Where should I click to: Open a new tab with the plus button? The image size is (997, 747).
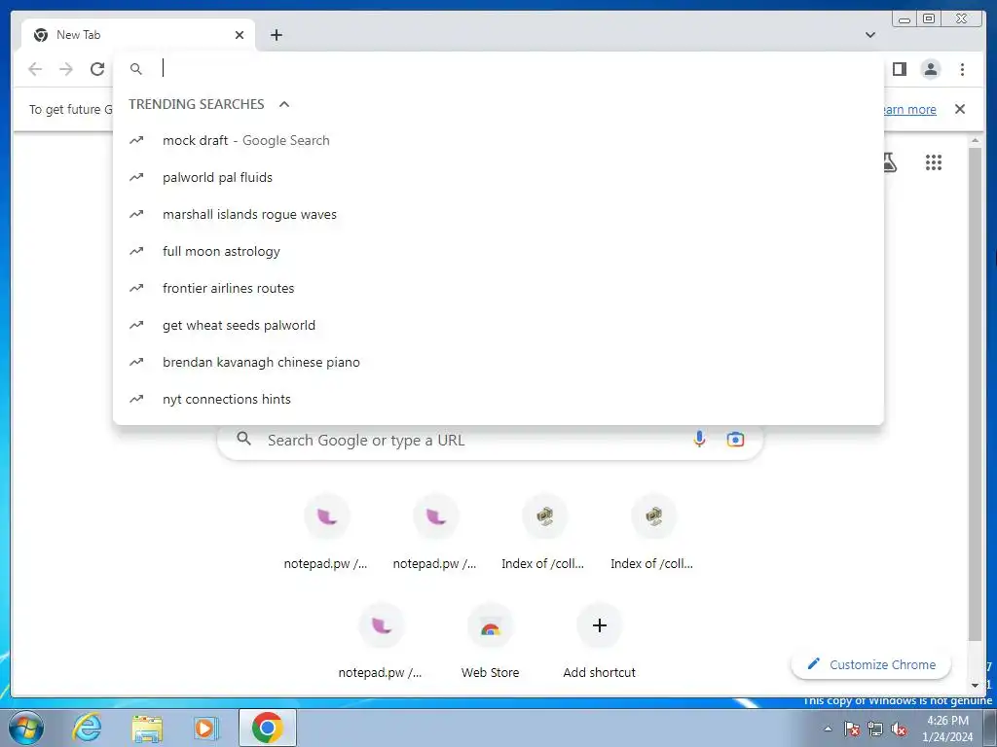(276, 35)
